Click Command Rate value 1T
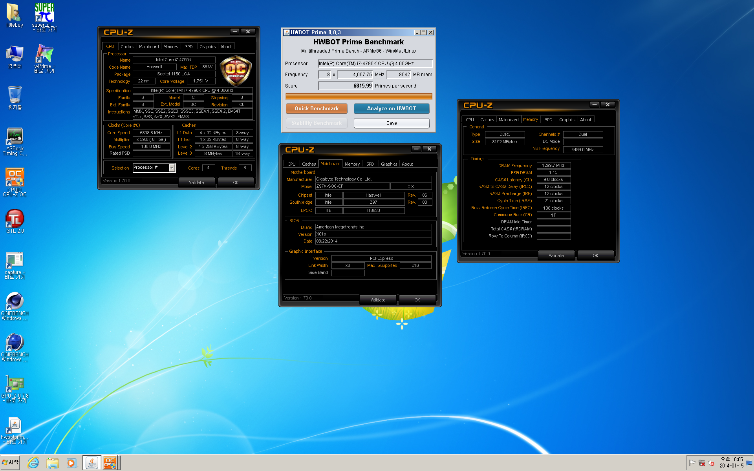The image size is (754, 471). point(553,215)
